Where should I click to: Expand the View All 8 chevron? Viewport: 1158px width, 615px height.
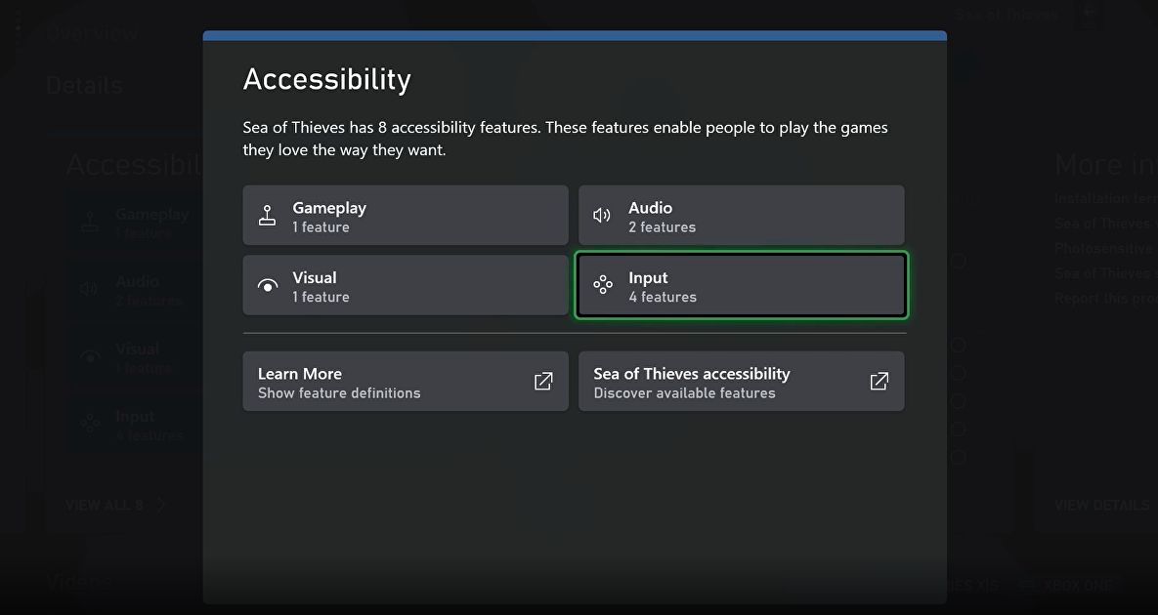tap(161, 505)
